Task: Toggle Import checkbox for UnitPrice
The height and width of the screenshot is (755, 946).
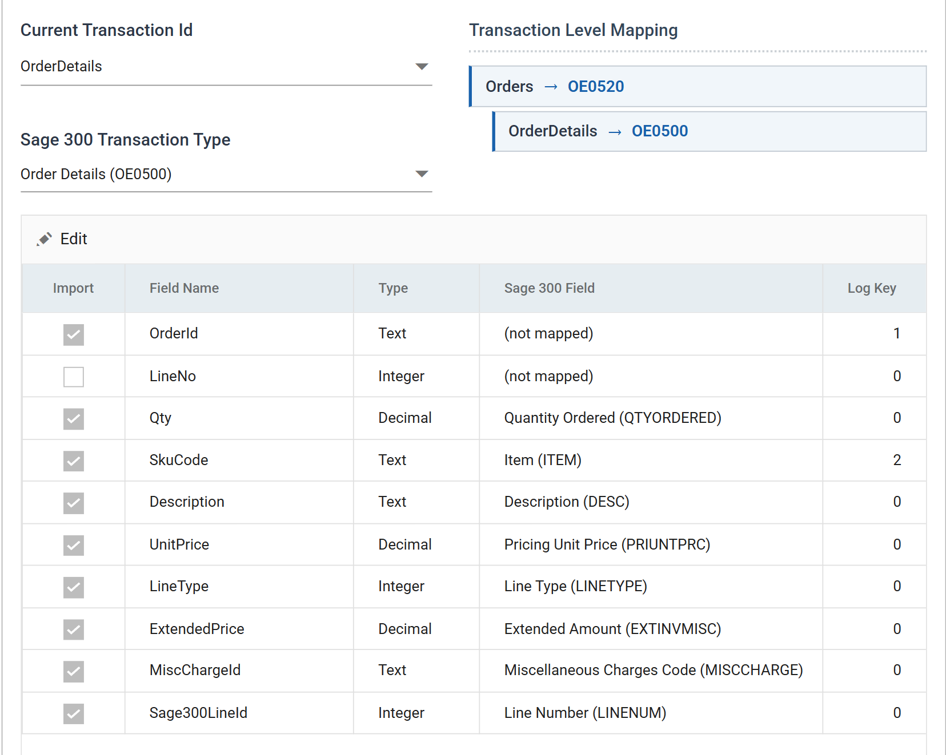Action: (74, 546)
